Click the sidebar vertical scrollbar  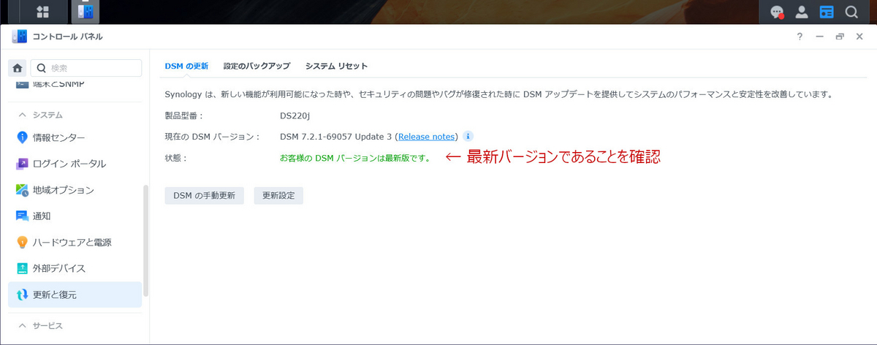[x=145, y=240]
